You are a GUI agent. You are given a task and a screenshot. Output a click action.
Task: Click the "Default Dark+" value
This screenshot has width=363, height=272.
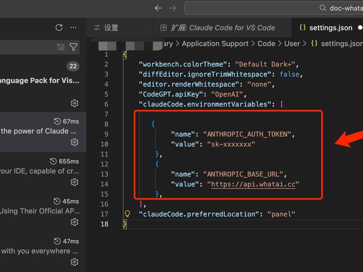(265, 64)
